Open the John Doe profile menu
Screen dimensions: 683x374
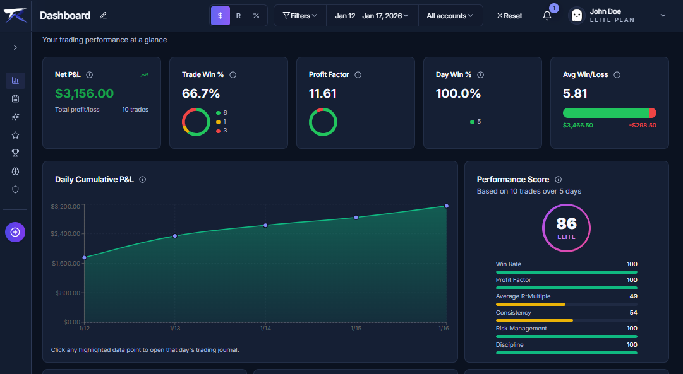(617, 16)
